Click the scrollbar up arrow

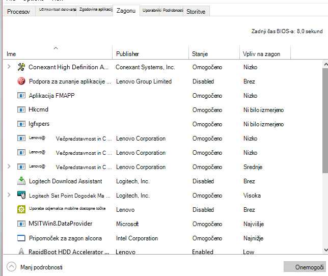coord(325,64)
